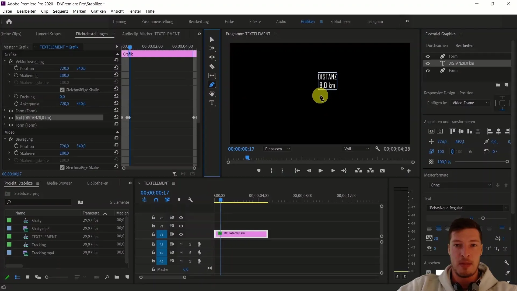Viewport: 517px width, 291px height.
Task: Show more workspaces with double chevron
Action: pyautogui.click(x=407, y=21)
